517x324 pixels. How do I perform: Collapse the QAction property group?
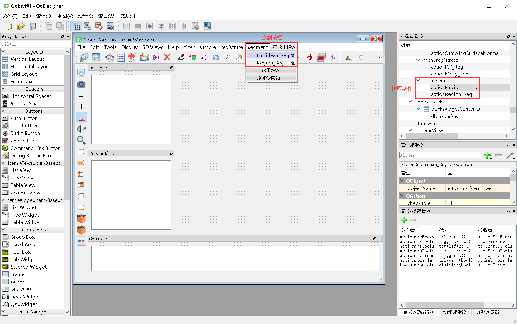click(x=402, y=196)
